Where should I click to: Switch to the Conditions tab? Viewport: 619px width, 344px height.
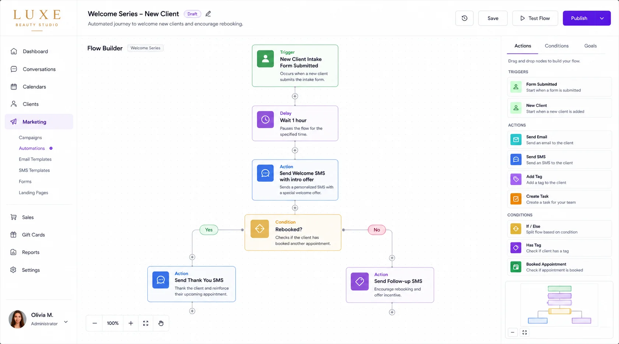[x=556, y=46]
